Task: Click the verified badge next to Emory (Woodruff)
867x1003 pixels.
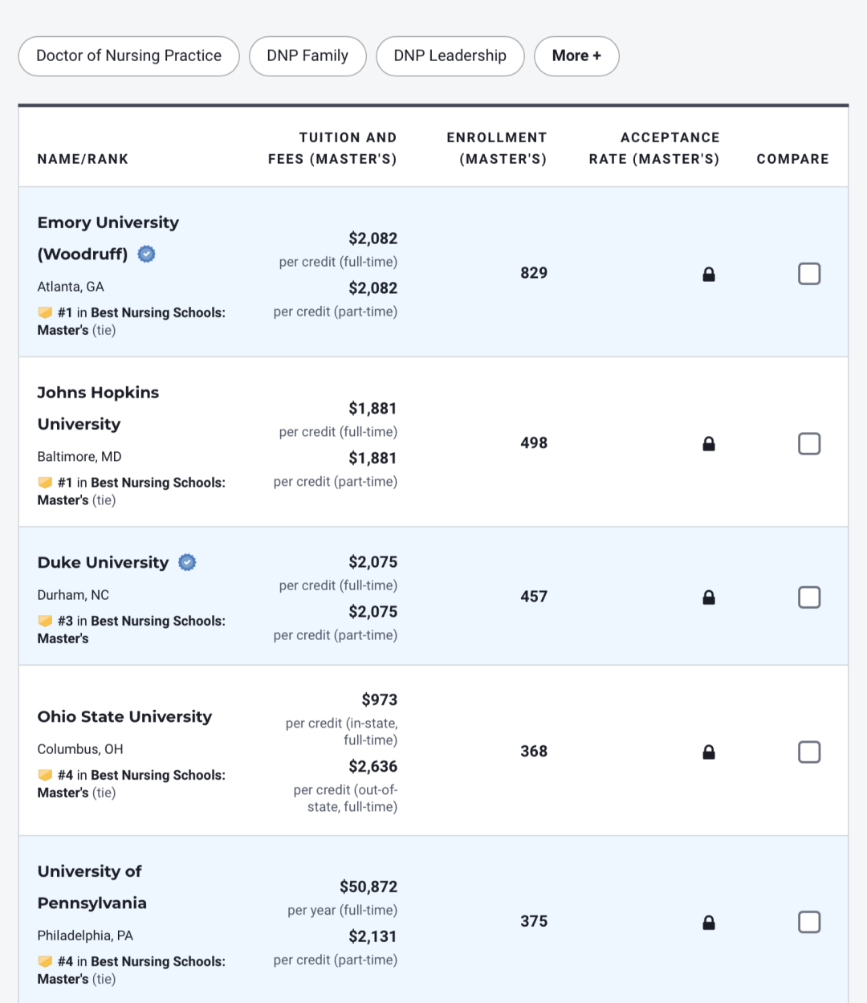Action: click(x=146, y=254)
